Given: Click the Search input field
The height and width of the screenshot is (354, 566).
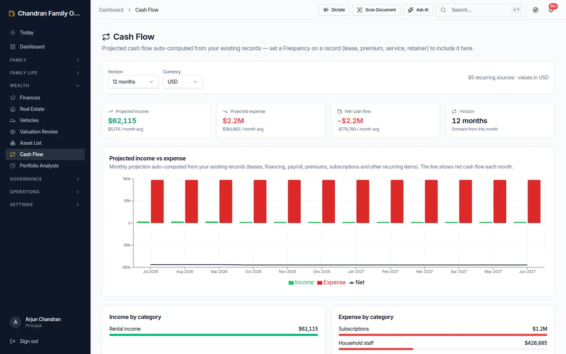Looking at the screenshot, I should [481, 10].
